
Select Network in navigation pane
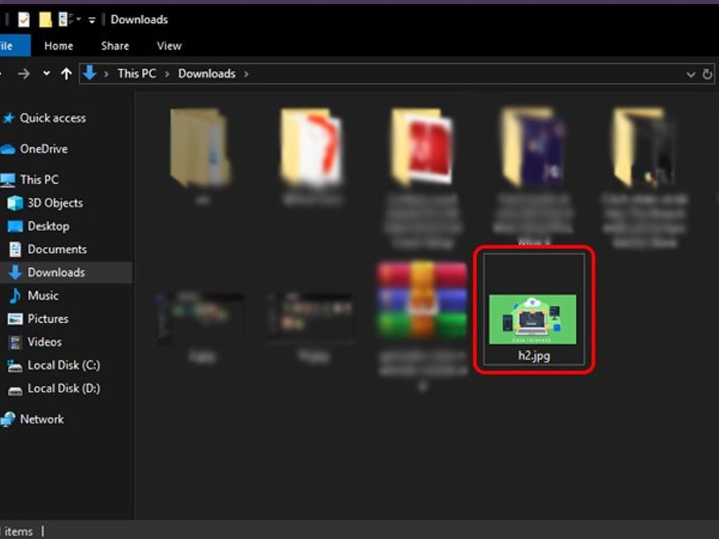[x=41, y=419]
